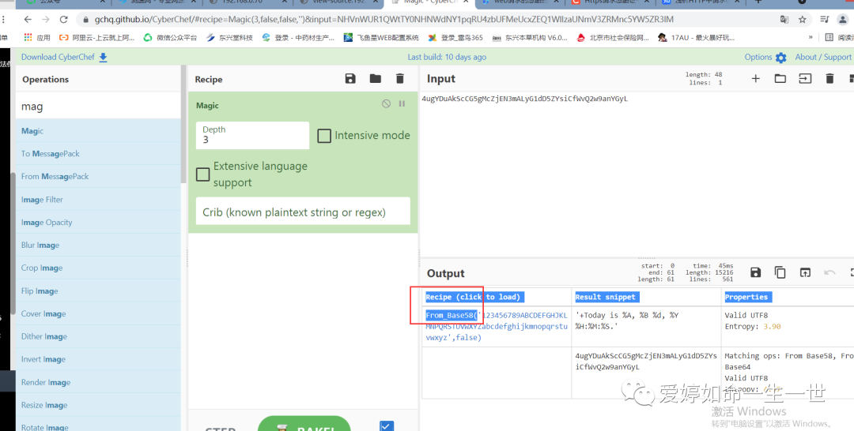The width and height of the screenshot is (854, 431).
Task: Reload the CyberChef page
Action: click(x=64, y=20)
